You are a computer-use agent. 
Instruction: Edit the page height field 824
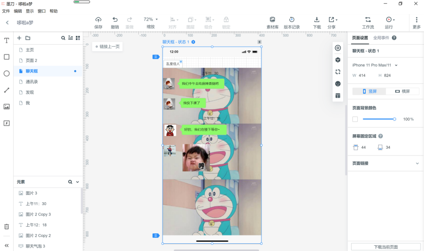387,76
